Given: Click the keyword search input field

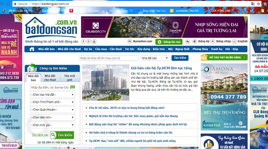Looking at the screenshot, I should 109,58.
